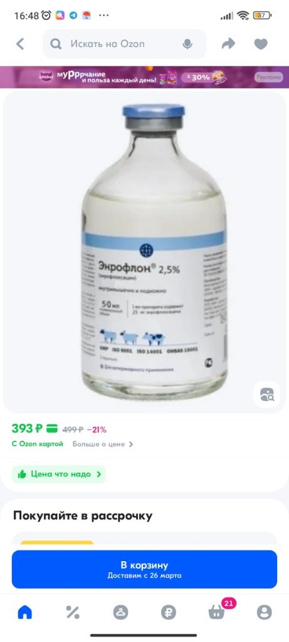
Task: Open the Ozon fresh hanger tab
Action: click(121, 613)
